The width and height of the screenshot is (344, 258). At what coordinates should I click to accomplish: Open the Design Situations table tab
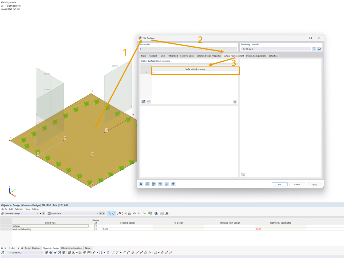[x=33, y=248]
